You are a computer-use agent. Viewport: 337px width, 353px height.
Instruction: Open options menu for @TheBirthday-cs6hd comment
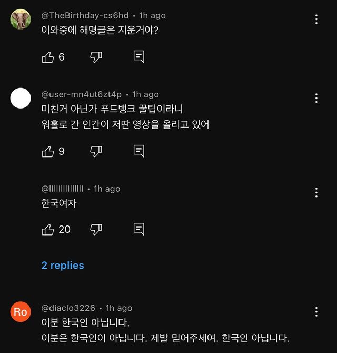(316, 19)
